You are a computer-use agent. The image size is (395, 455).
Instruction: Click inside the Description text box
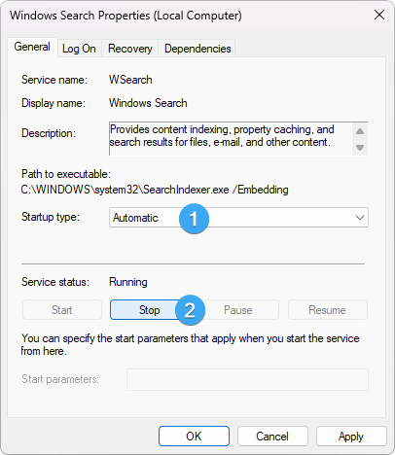pyautogui.click(x=231, y=139)
